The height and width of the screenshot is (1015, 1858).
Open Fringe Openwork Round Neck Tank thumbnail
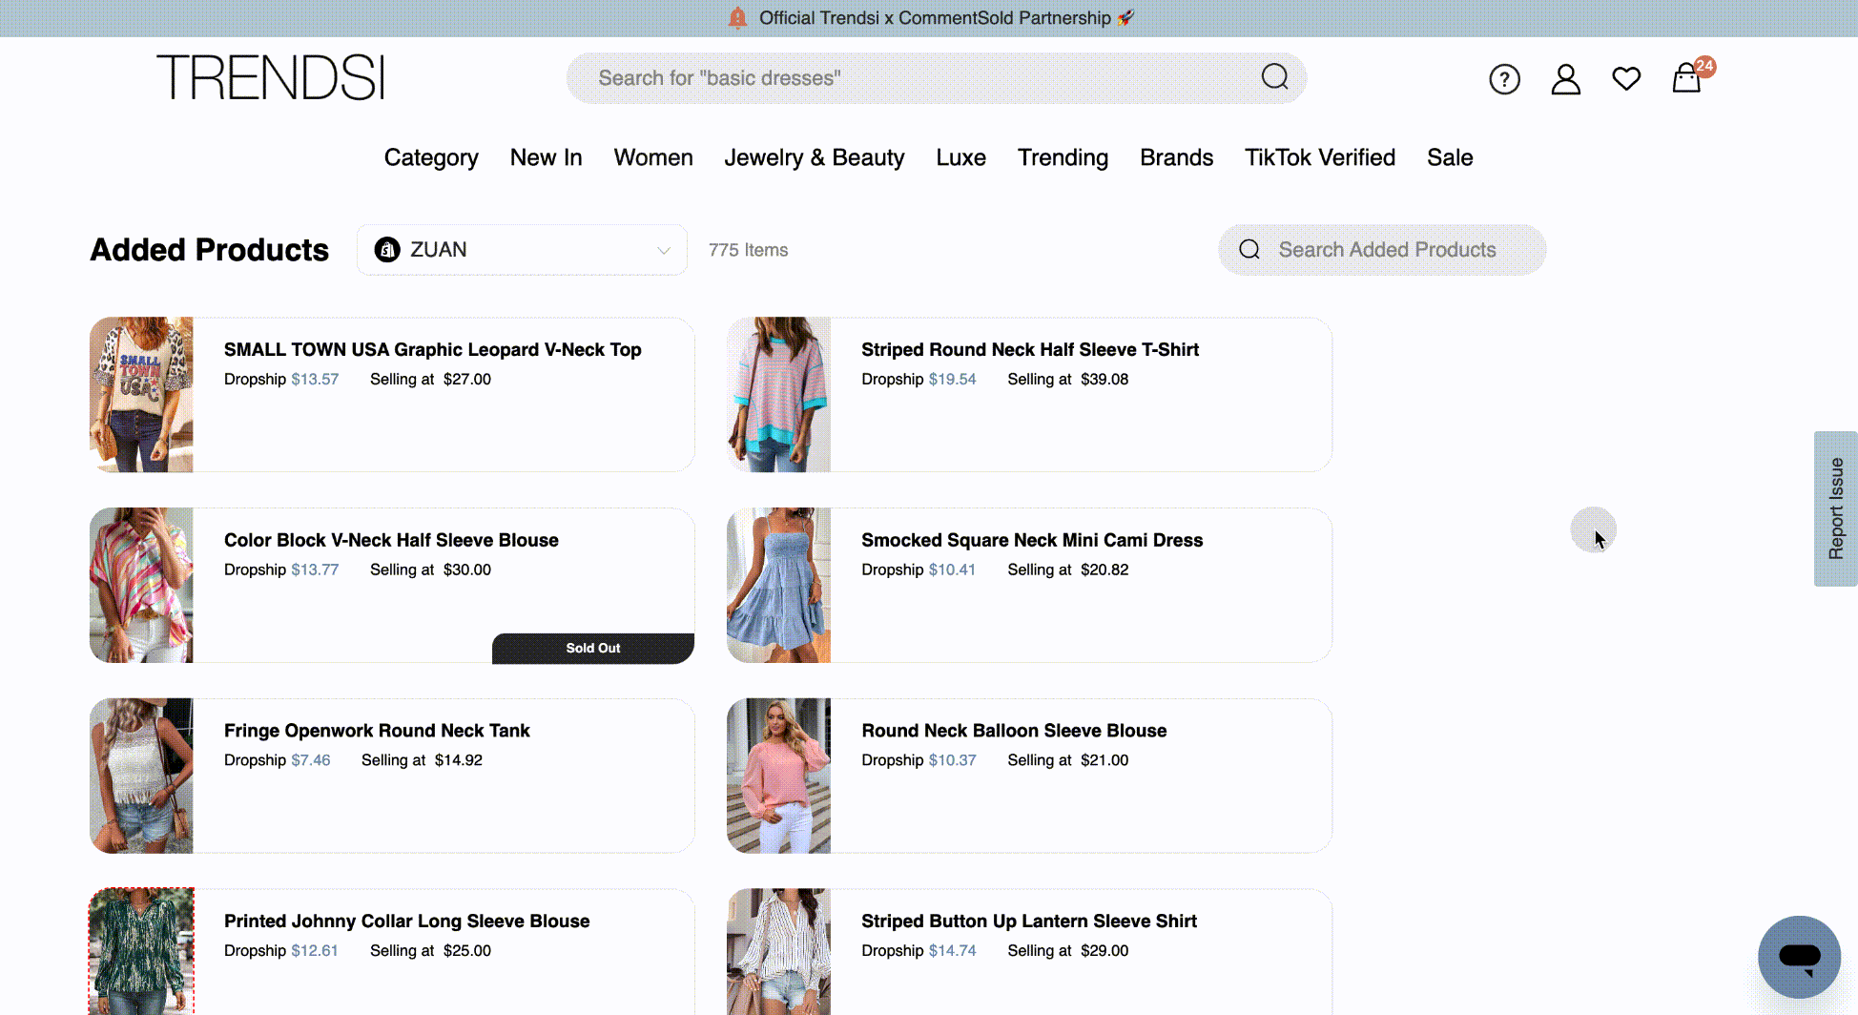141,776
